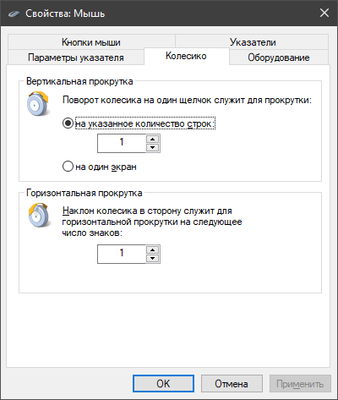This screenshot has width=338, height=400.
Task: Switch to the 'Указатели' tab
Action: [x=253, y=42]
